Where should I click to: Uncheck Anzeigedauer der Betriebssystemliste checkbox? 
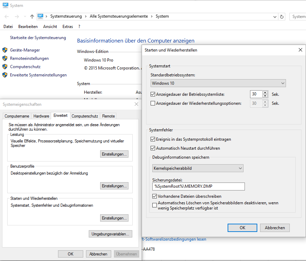[153, 94]
